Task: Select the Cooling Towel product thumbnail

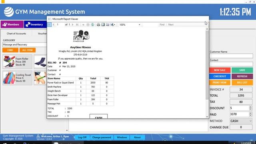Action: [9, 78]
